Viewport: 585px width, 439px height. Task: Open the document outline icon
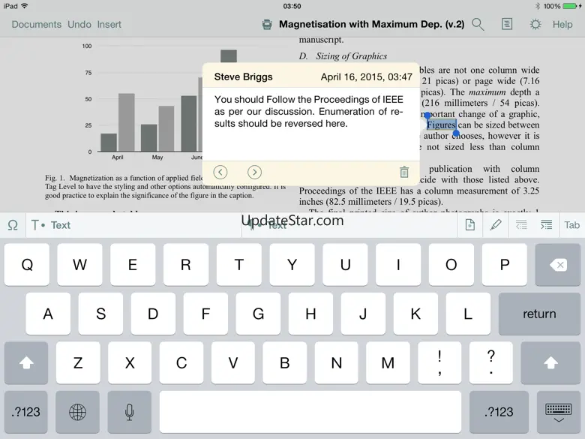[x=507, y=25]
